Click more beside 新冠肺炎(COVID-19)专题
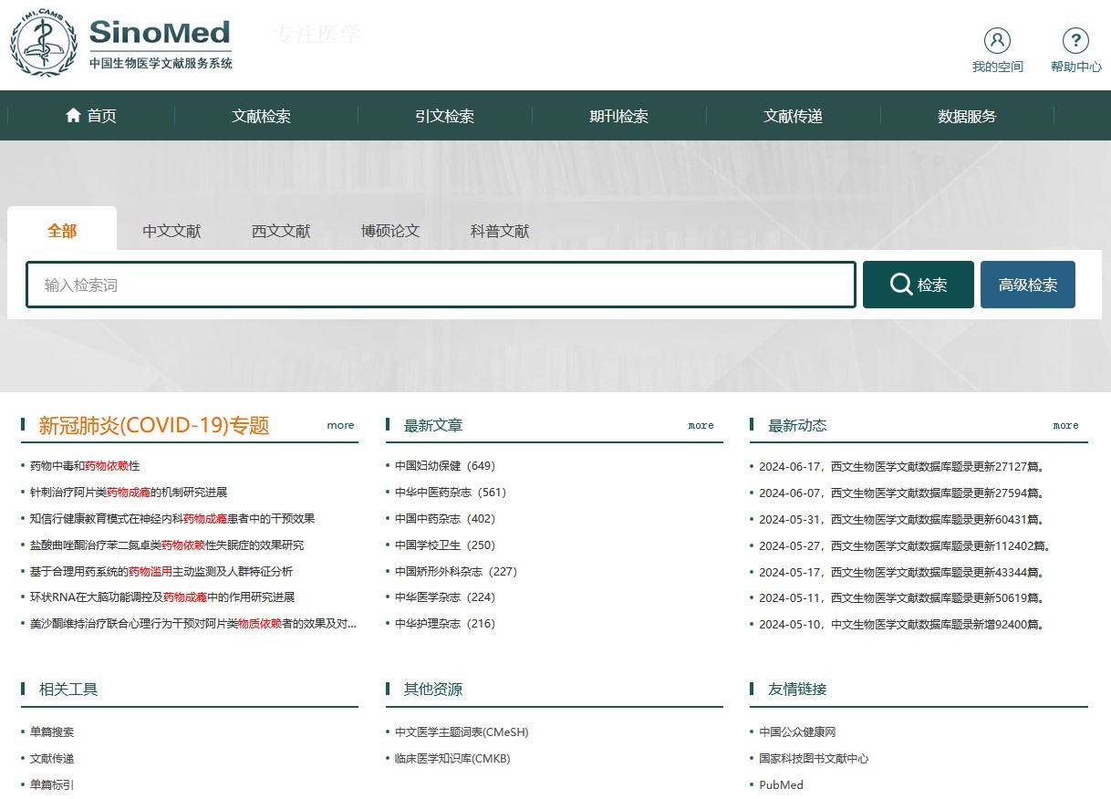This screenshot has height=799, width=1111. click(x=340, y=425)
